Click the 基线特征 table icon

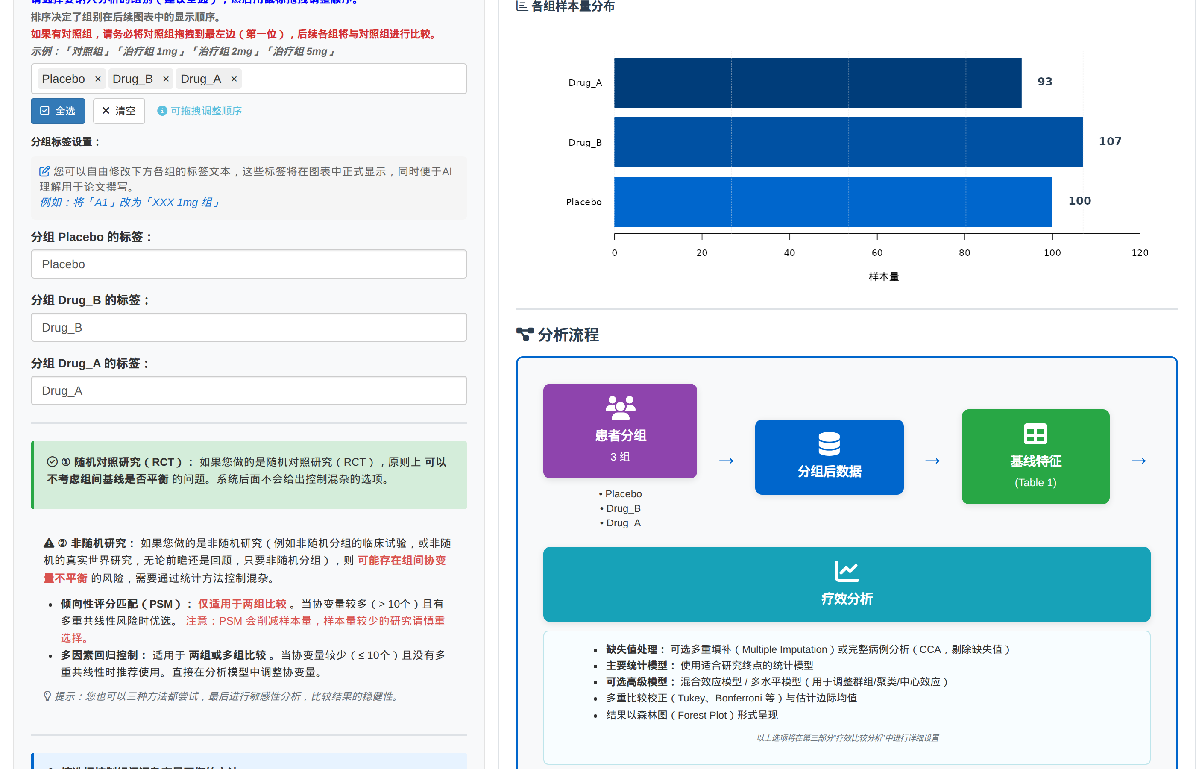click(x=1035, y=434)
